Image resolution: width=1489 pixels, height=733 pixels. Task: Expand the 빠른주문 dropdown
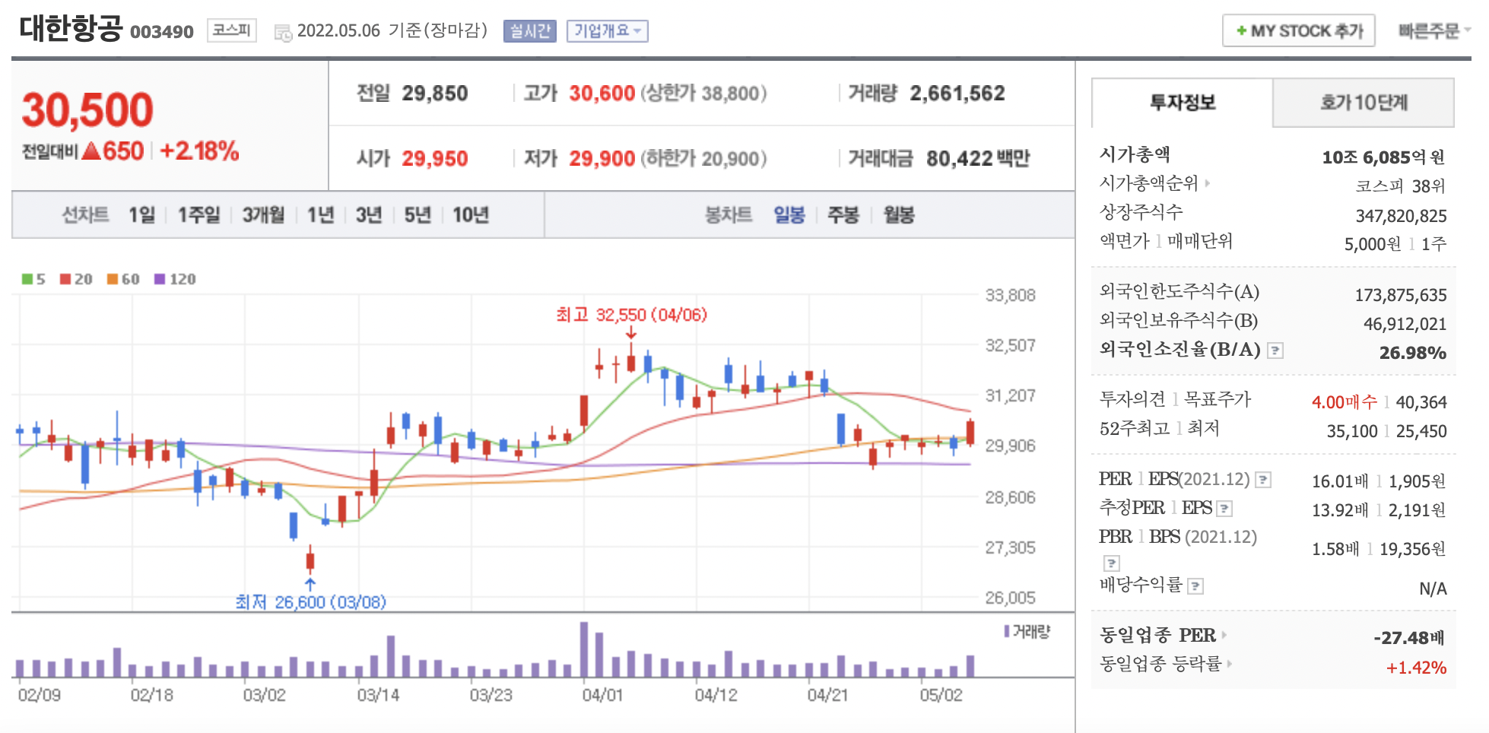click(x=1434, y=31)
